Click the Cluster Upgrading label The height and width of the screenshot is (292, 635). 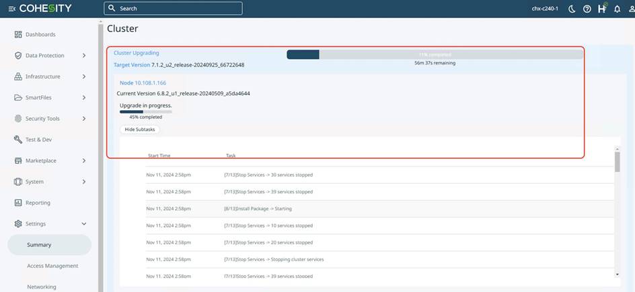tap(137, 53)
